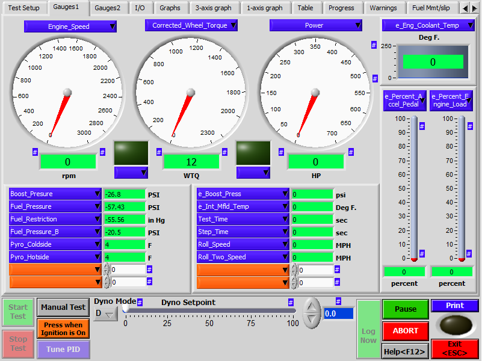Open the Warnings tab
This screenshot has height=361, width=482.
[x=383, y=8]
